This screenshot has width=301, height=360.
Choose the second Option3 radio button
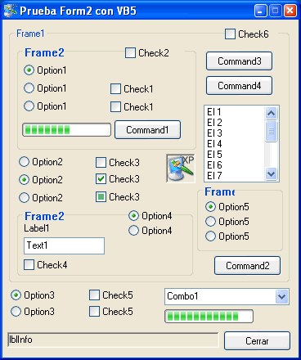pos(16,311)
